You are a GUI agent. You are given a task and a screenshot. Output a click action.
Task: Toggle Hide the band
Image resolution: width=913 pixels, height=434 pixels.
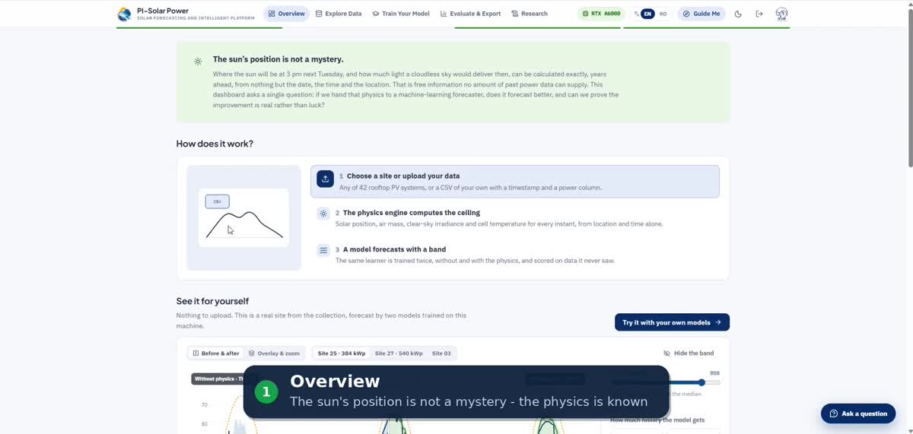pyautogui.click(x=689, y=353)
